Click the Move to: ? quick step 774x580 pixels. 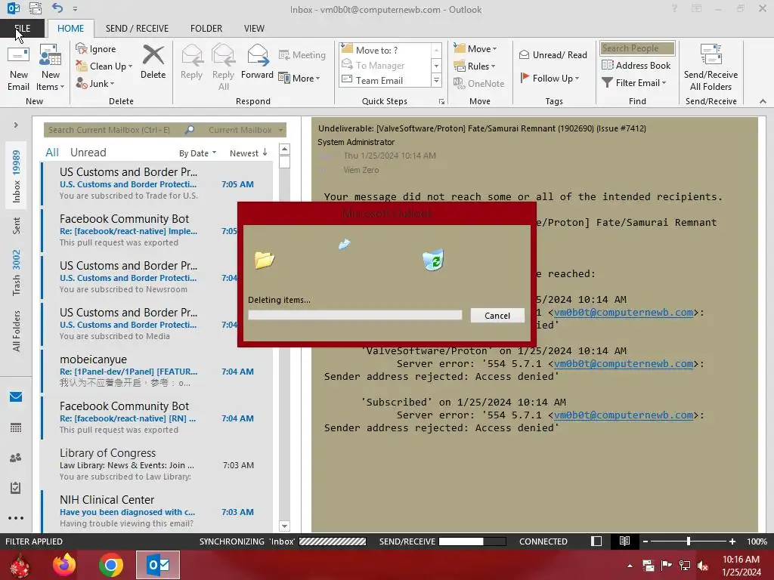383,50
